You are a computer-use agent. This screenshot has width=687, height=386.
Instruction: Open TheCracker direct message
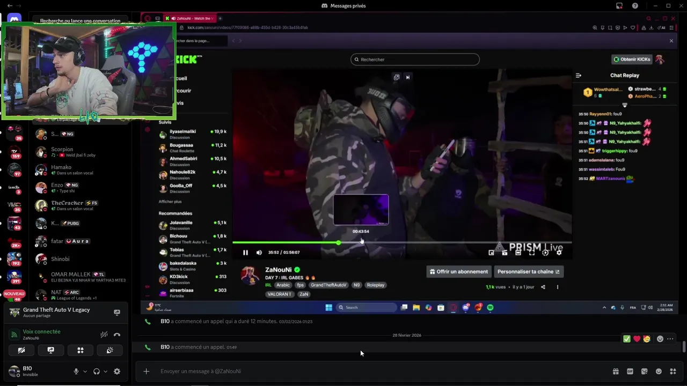[x=81, y=205]
